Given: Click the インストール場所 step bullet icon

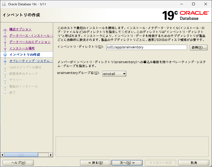Looking at the screenshot, I should (x=5, y=48).
